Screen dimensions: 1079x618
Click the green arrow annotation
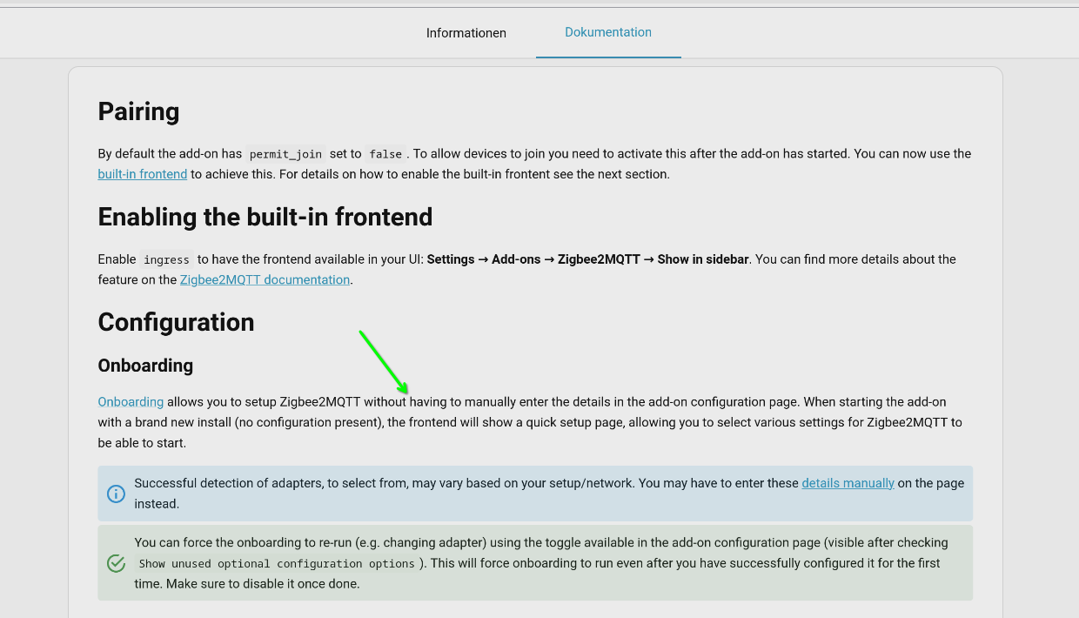pyautogui.click(x=384, y=361)
